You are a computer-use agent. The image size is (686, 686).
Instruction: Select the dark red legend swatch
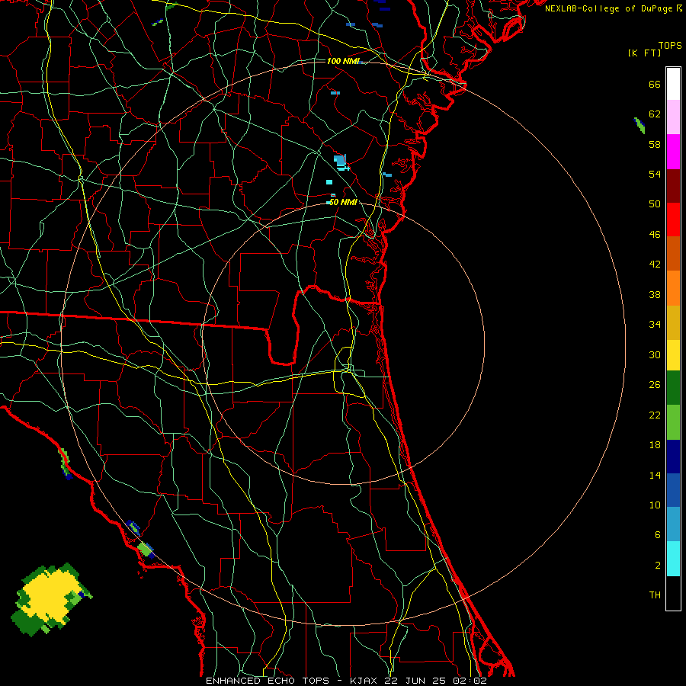pos(673,186)
